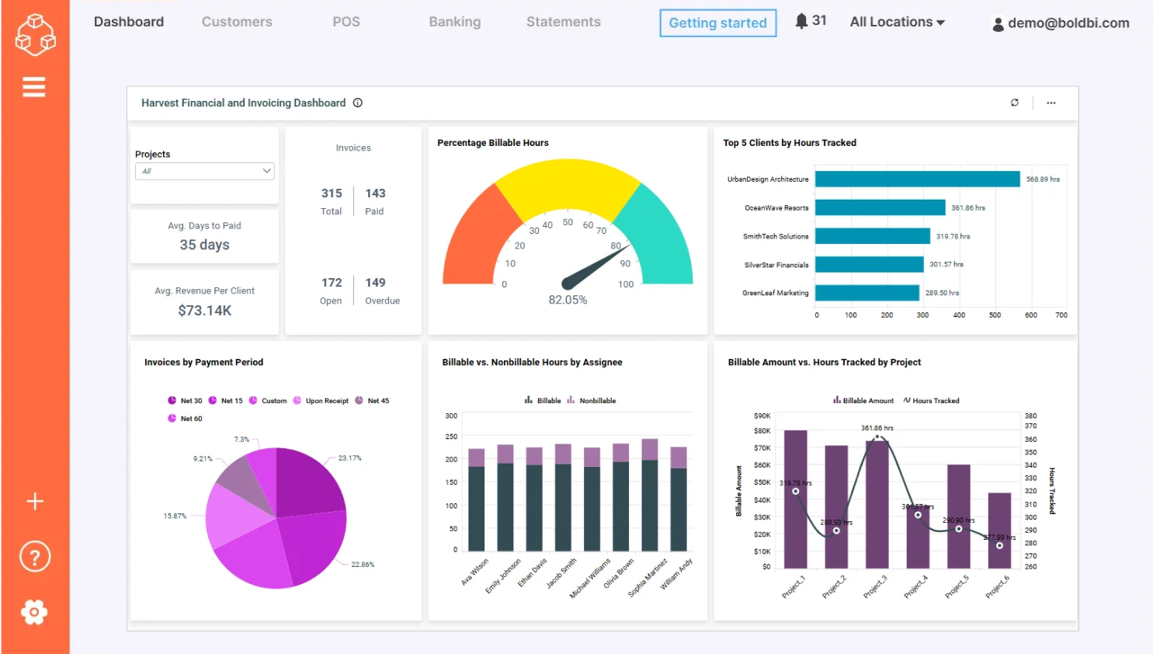Refresh the dashboard with the refresh icon

pos(1015,102)
